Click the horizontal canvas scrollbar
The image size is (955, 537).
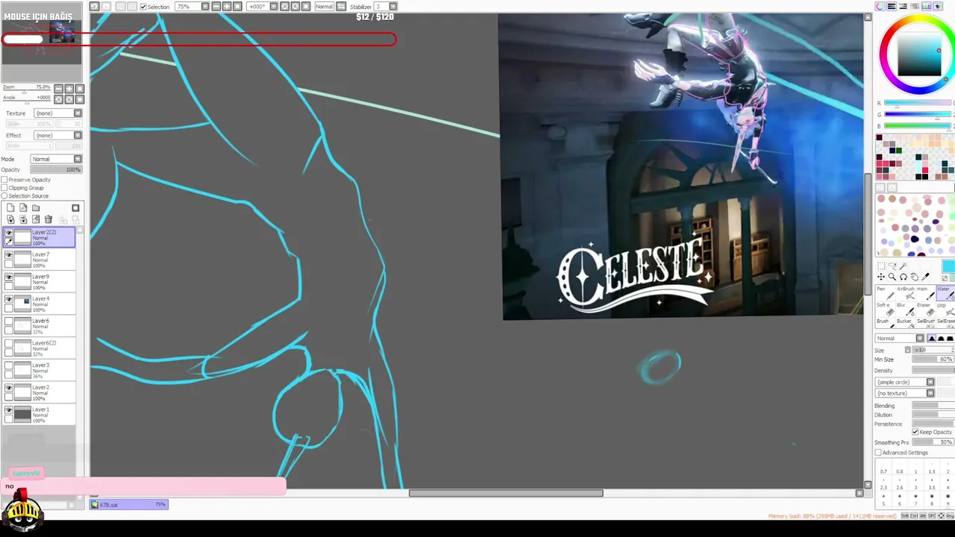(506, 493)
